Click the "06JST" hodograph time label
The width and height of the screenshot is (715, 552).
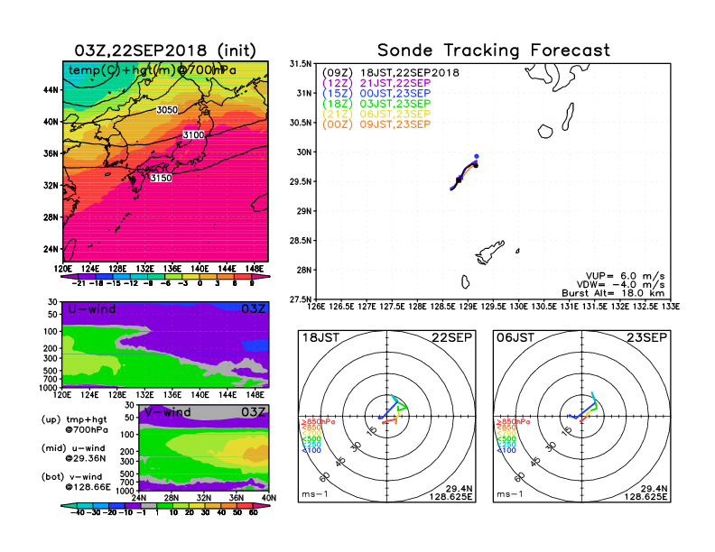tap(515, 337)
